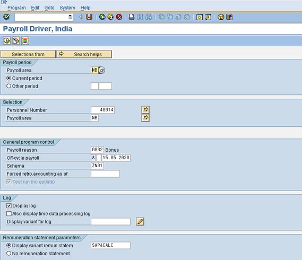Enable Also display time data processing log
Screen dimensions: 302x260
(x=9, y=213)
